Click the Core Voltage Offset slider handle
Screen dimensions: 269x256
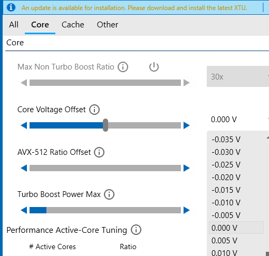[x=105, y=125]
